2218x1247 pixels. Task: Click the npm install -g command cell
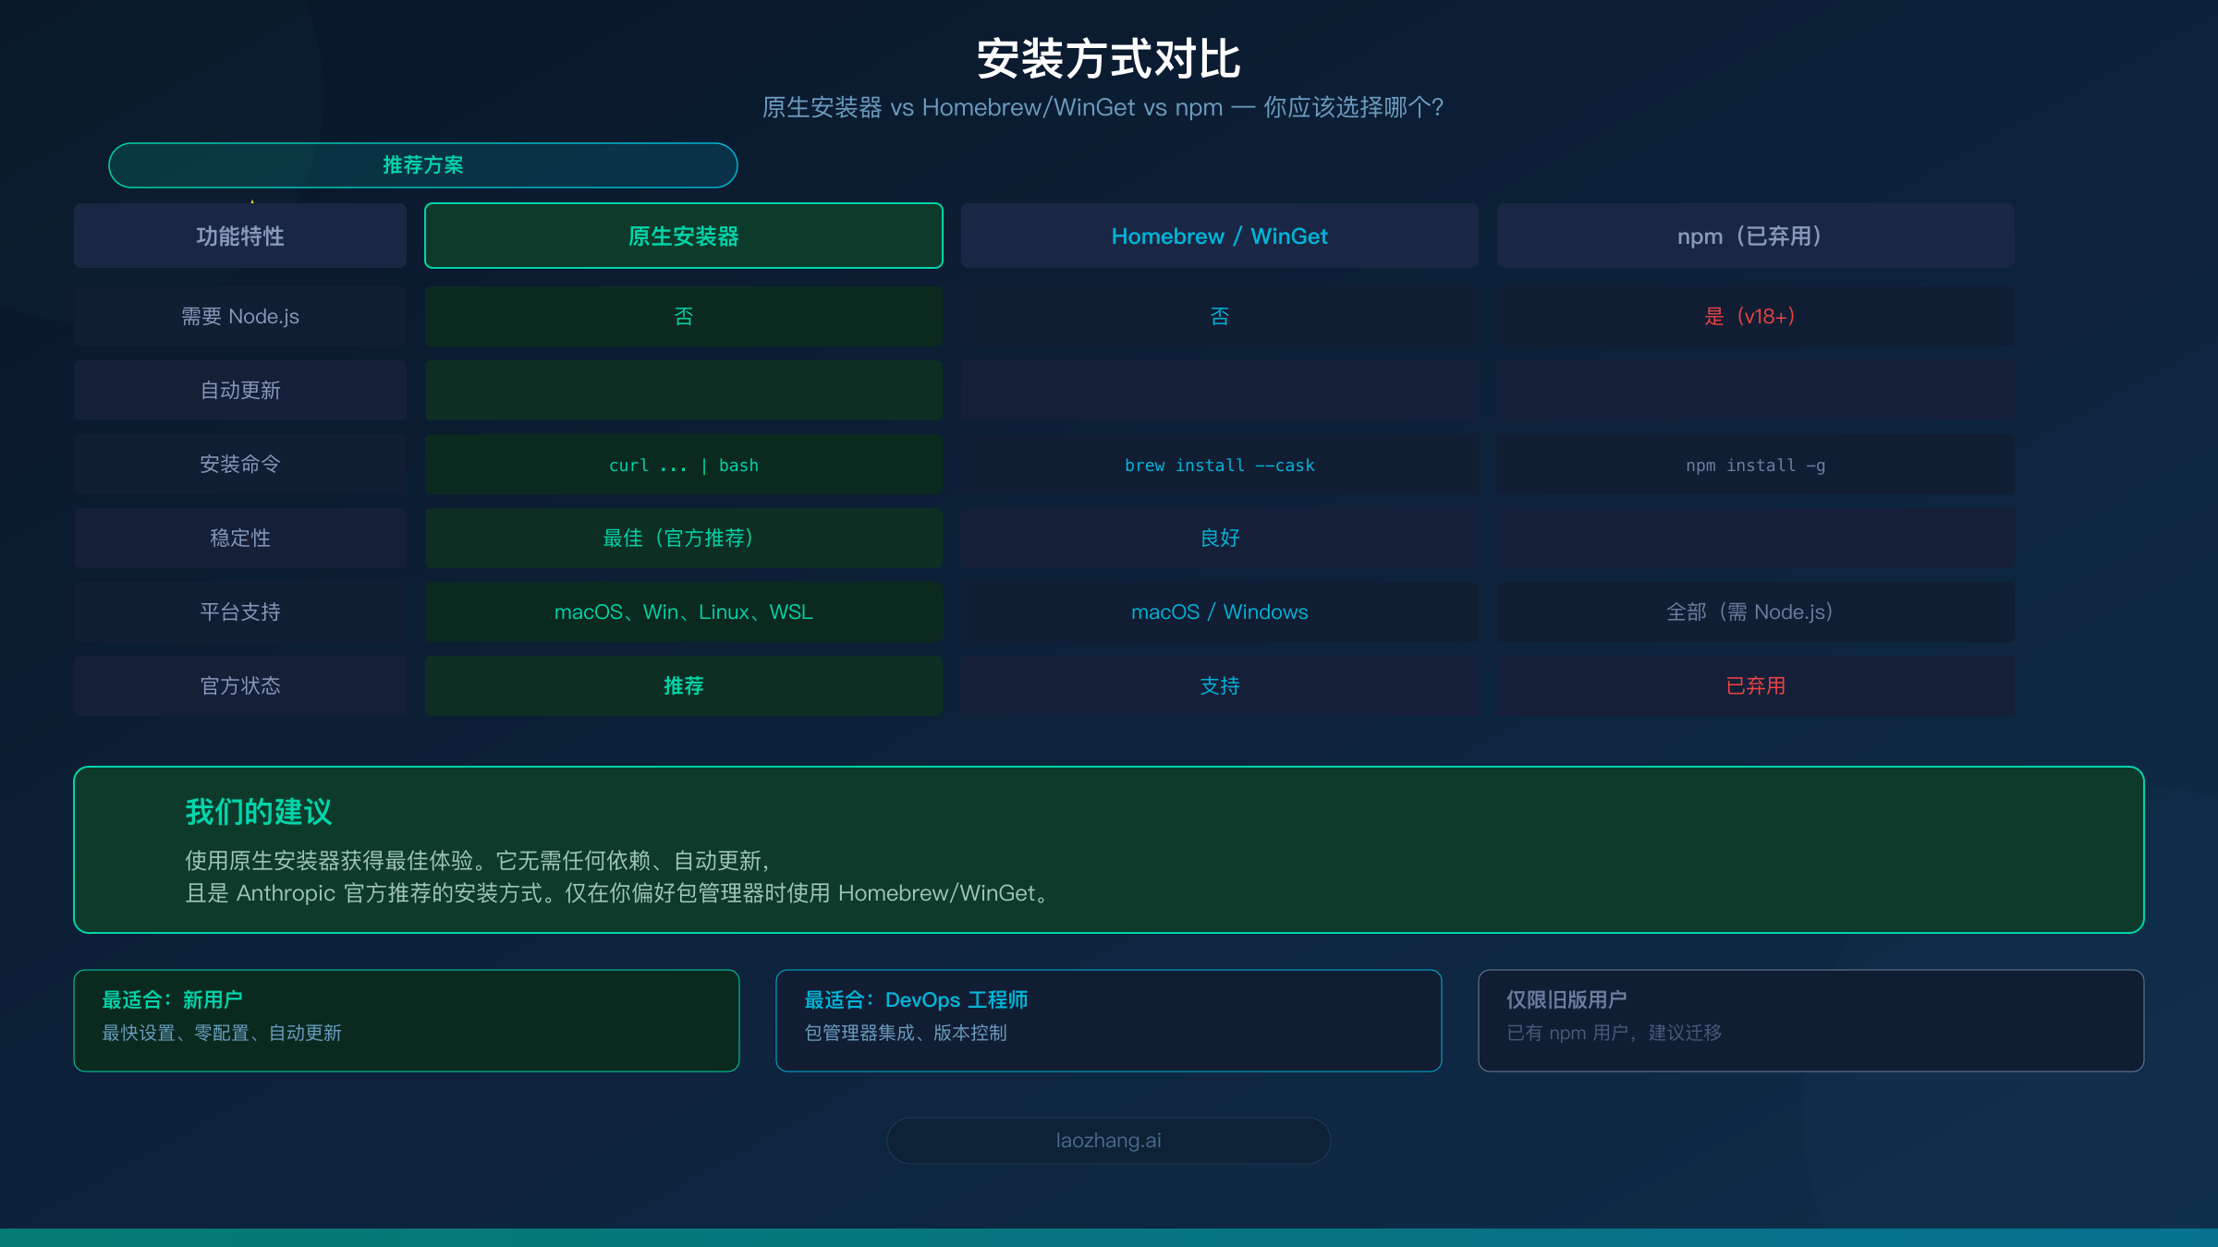[1754, 465]
